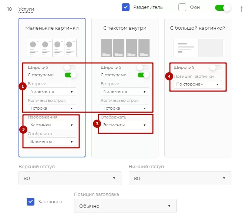Click the drag-reorder arrows icon for Услуги block
Viewport: 248px width, 220px height.
pos(241,9)
